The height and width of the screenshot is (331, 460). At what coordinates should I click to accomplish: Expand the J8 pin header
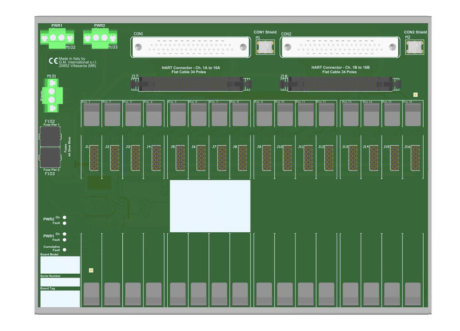242,158
